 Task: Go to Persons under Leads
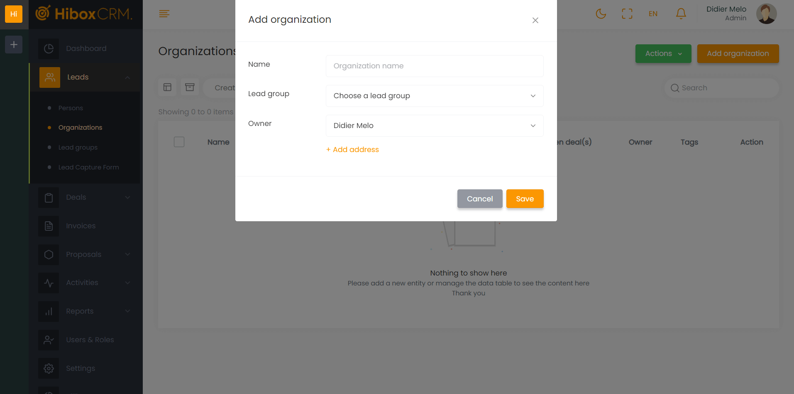pos(71,108)
